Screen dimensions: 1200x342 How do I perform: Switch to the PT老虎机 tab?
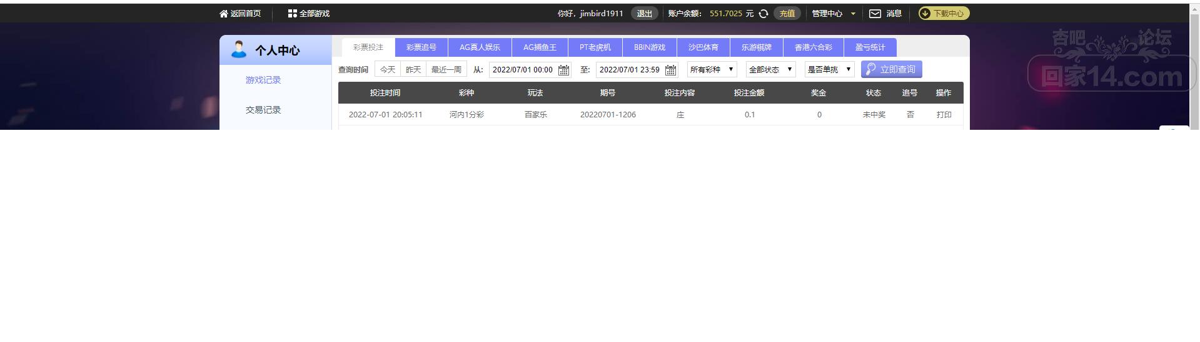595,47
